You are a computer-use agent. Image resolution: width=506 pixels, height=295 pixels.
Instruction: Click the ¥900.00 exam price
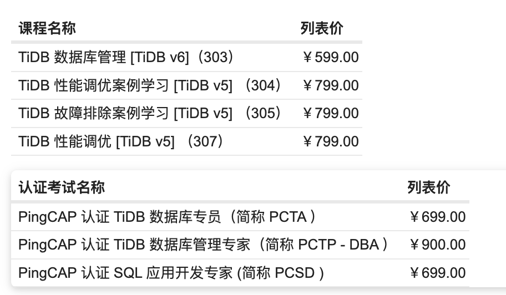pyautogui.click(x=438, y=245)
